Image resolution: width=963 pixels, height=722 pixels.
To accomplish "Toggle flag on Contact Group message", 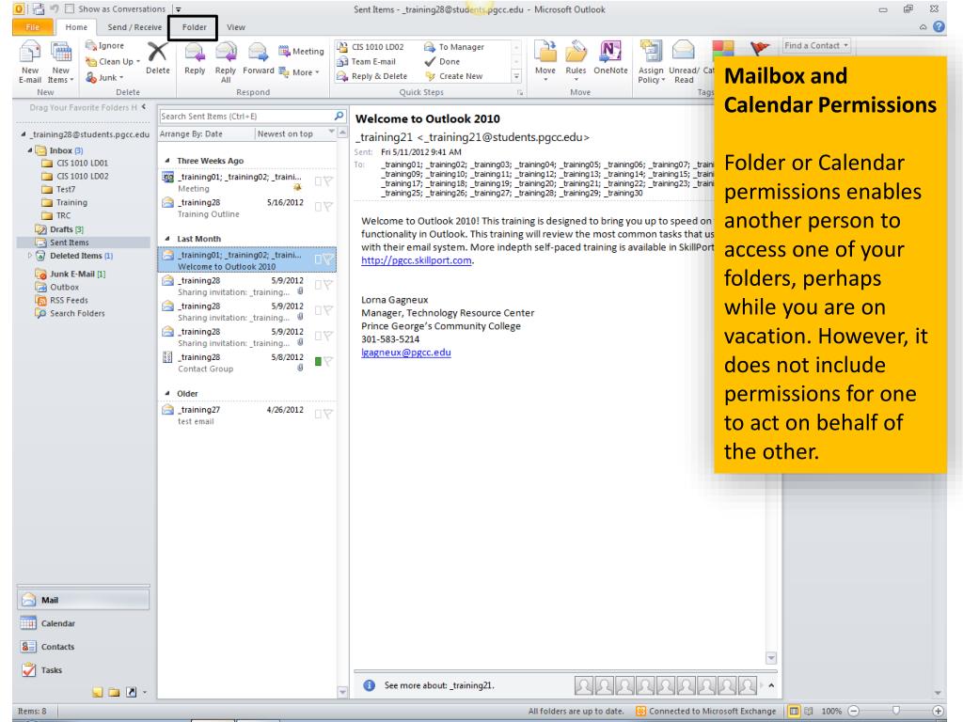I will tap(328, 362).
